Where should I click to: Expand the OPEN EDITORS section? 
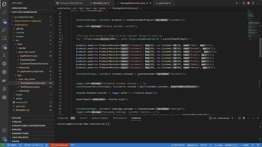(x=31, y=8)
